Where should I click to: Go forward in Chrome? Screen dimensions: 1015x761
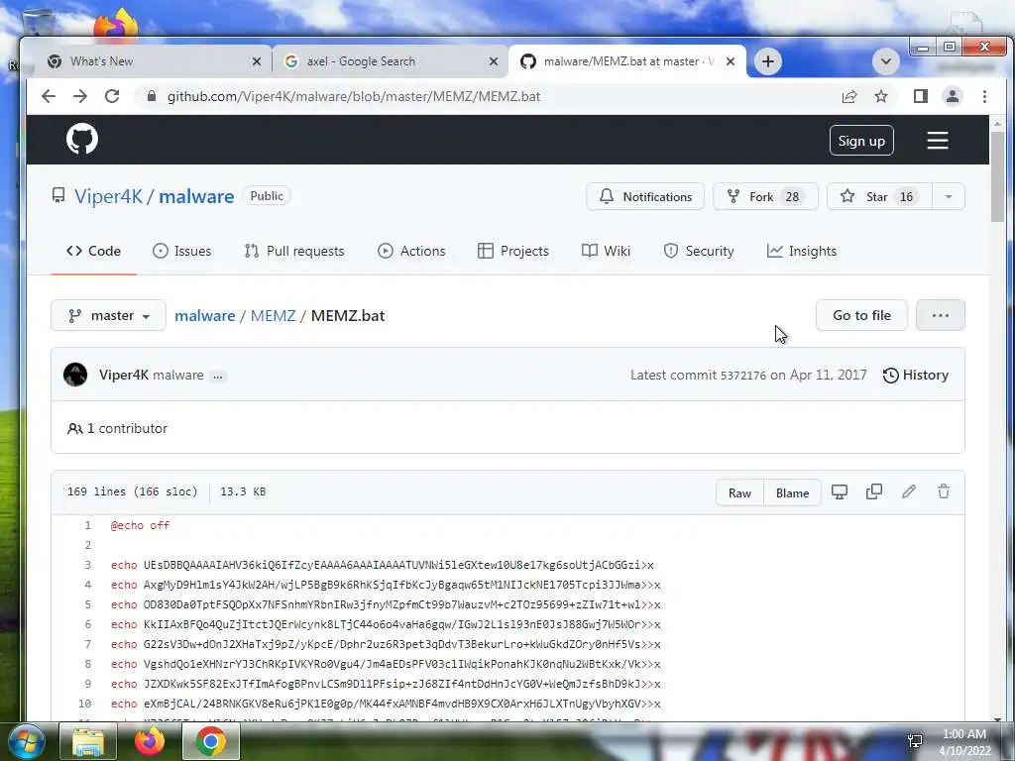pyautogui.click(x=80, y=96)
